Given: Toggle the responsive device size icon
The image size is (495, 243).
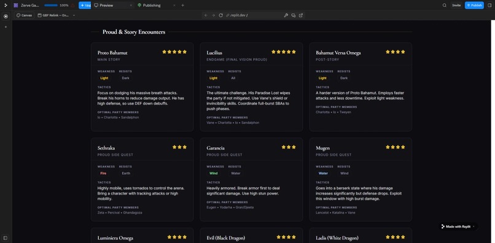Looking at the screenshot, I should click(x=294, y=15).
